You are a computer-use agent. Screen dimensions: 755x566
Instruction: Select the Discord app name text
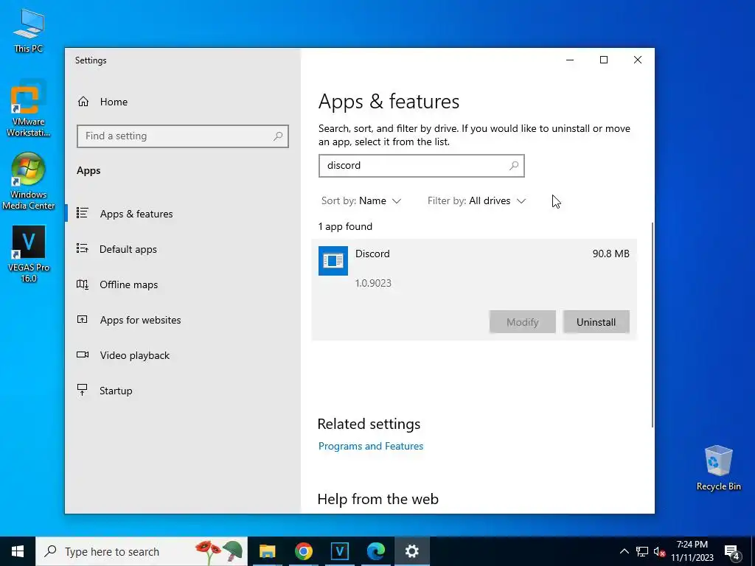tap(372, 254)
